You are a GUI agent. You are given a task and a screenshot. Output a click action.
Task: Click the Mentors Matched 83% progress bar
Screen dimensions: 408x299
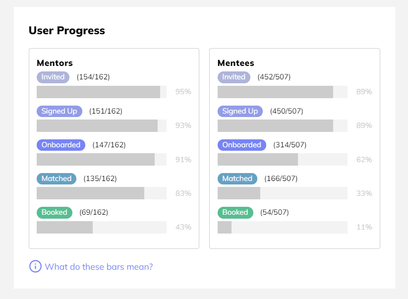click(x=101, y=193)
